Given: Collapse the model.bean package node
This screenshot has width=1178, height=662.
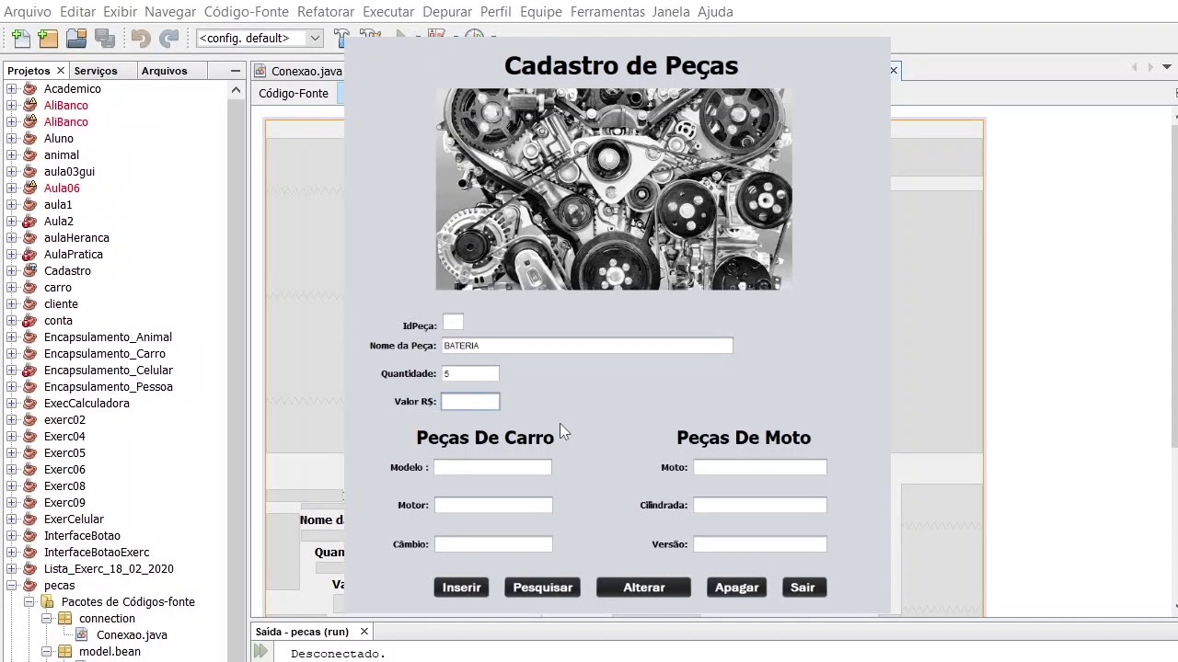Looking at the screenshot, I should pos(46,652).
